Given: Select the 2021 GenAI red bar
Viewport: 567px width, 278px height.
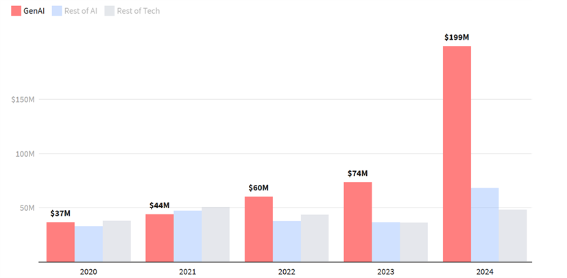Looking at the screenshot, I should coord(159,238).
